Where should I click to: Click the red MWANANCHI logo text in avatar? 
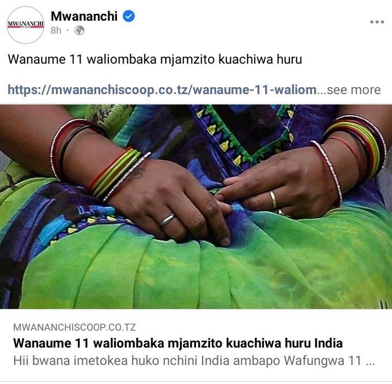pyautogui.click(x=26, y=24)
